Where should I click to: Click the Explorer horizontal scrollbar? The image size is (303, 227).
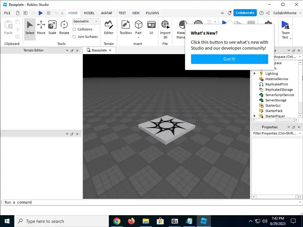point(275,120)
